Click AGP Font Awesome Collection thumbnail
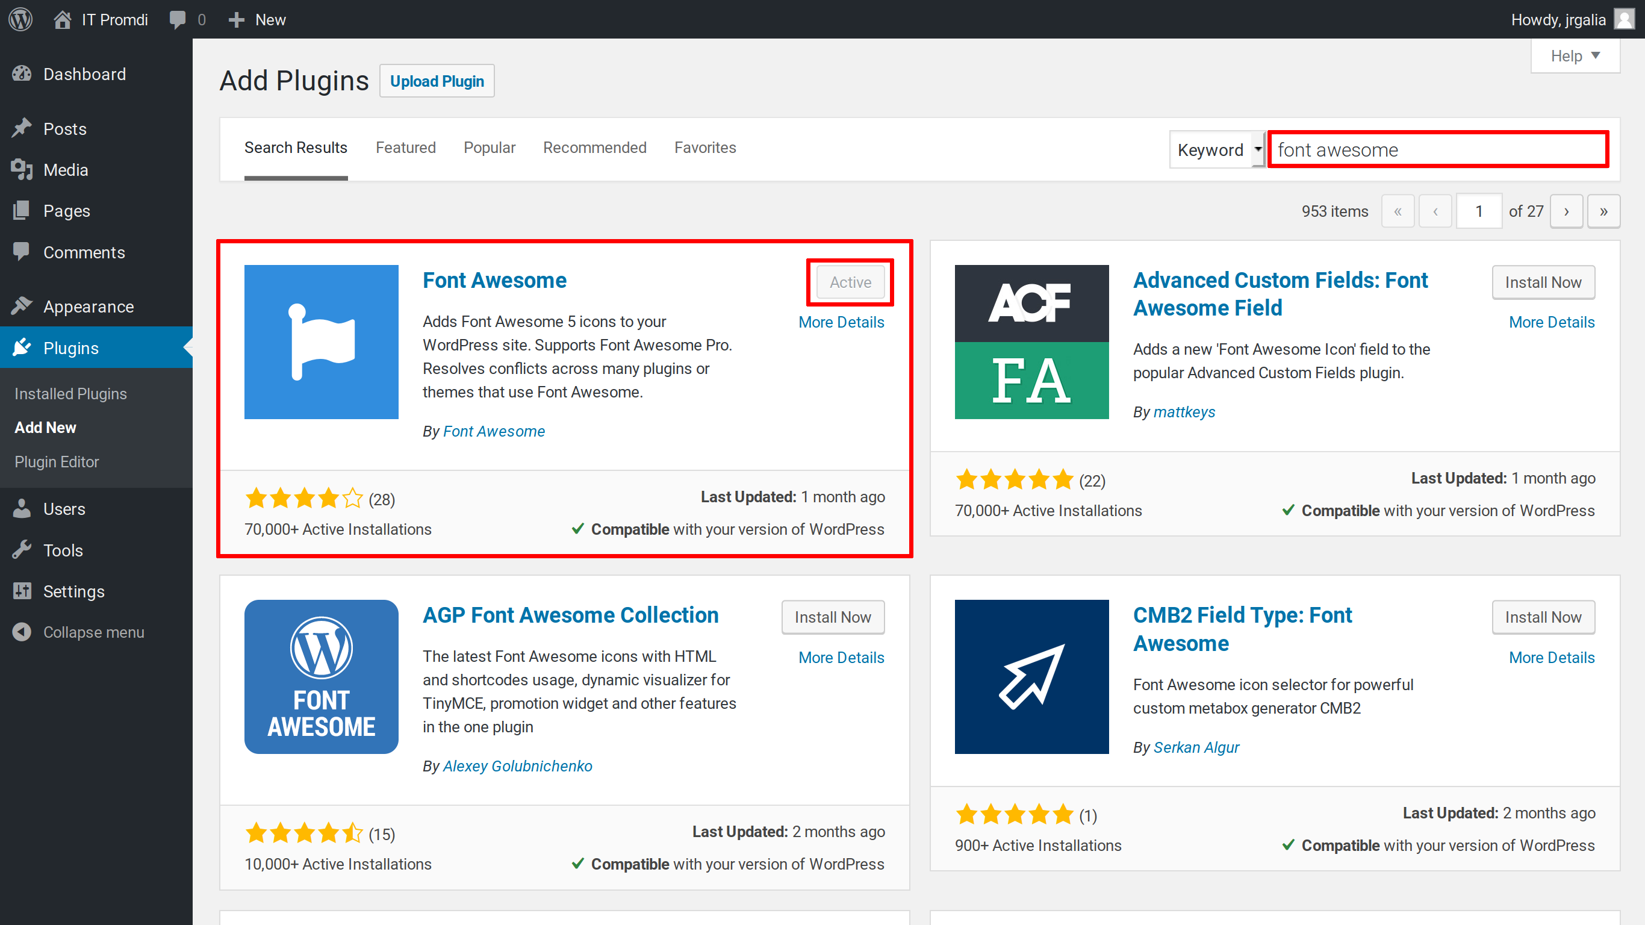Viewport: 1645px width, 925px height. pos(321,676)
